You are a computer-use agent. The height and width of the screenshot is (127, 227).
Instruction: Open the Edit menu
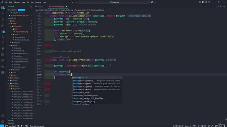pyautogui.click(x=11, y=2)
